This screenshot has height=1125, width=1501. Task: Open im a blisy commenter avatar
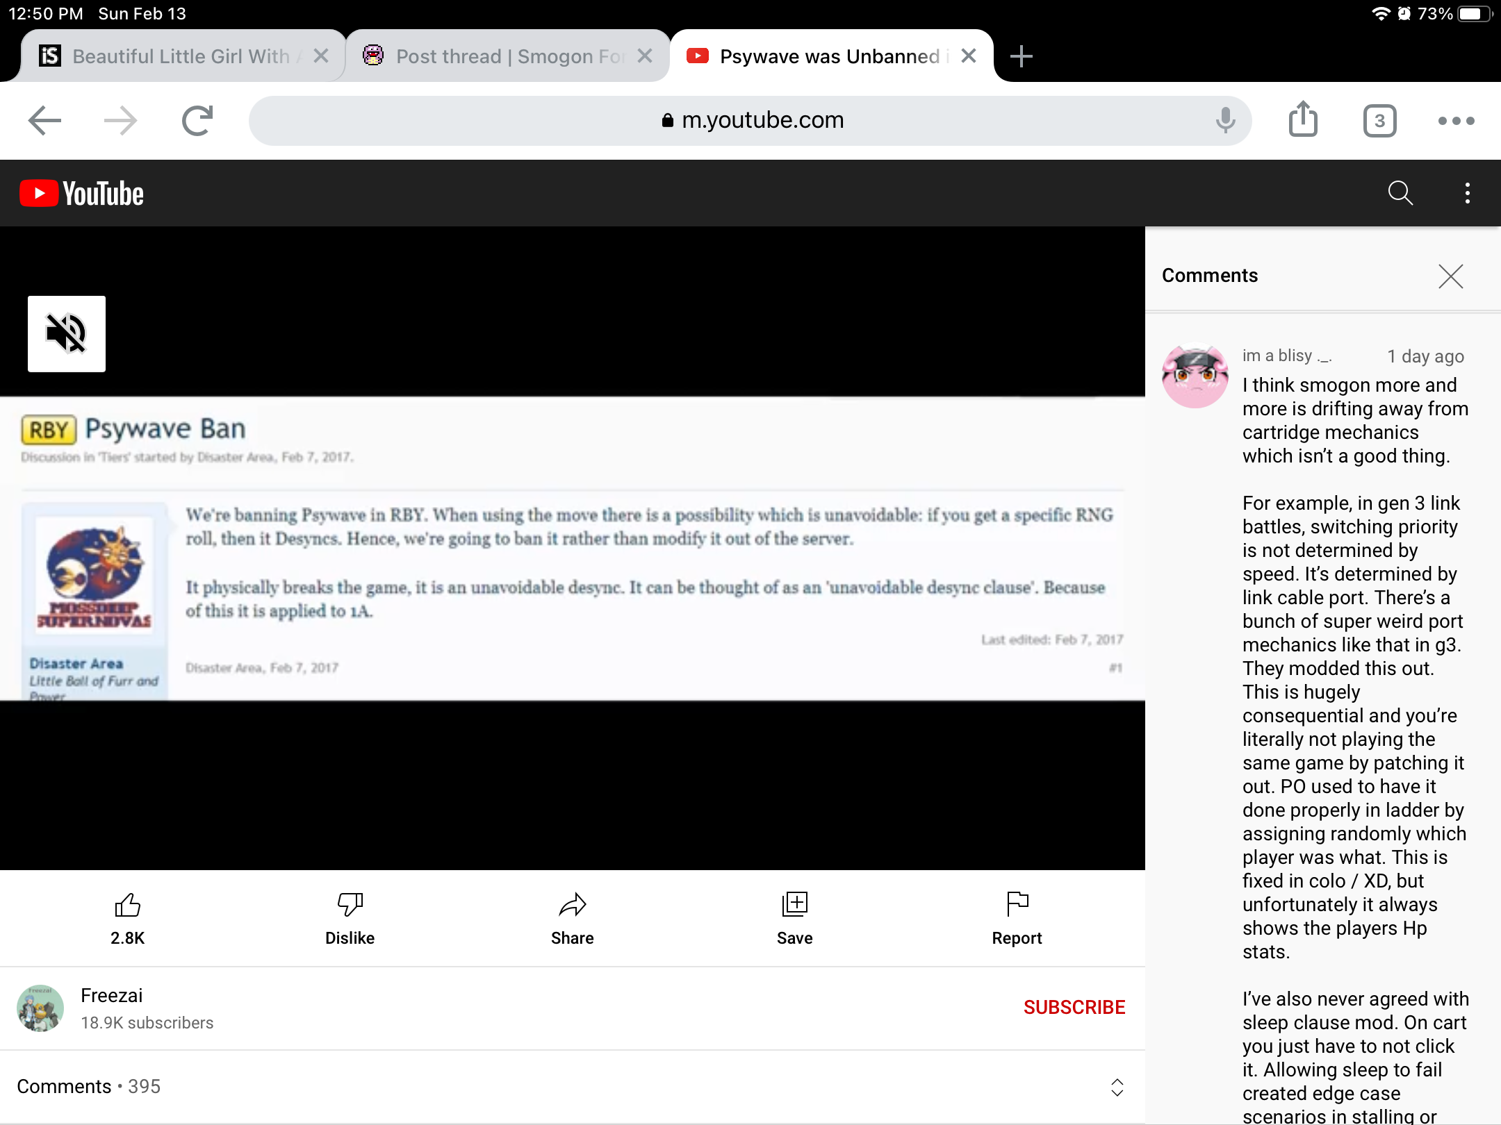(1195, 376)
